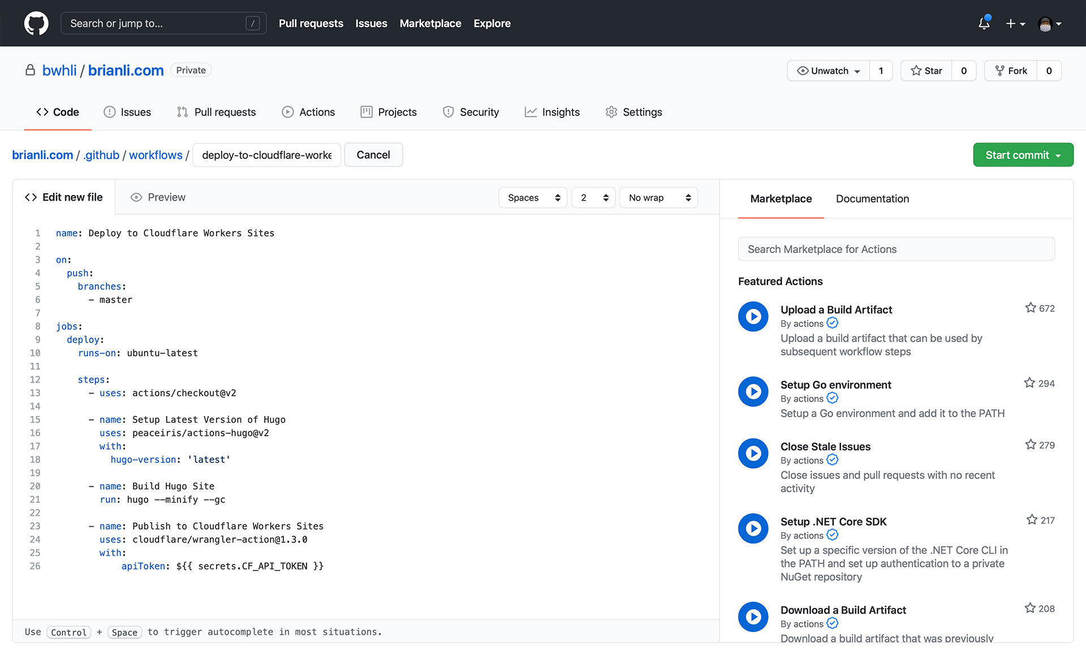Click verified badge under Close Stale Issues
The image size is (1086, 655).
click(833, 460)
